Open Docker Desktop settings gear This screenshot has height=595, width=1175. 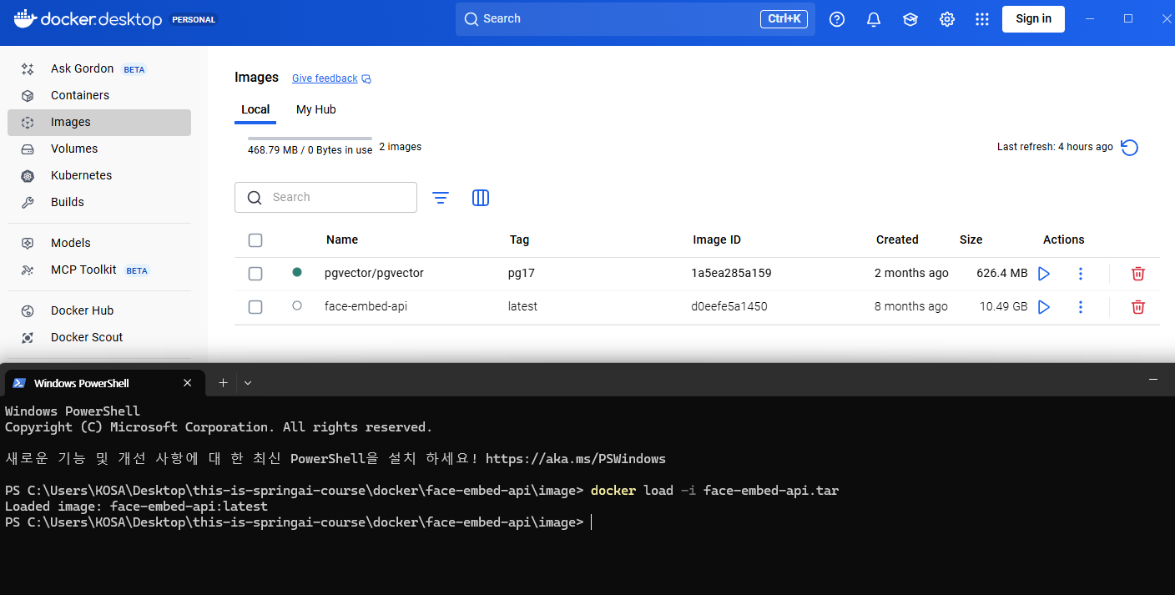click(947, 19)
